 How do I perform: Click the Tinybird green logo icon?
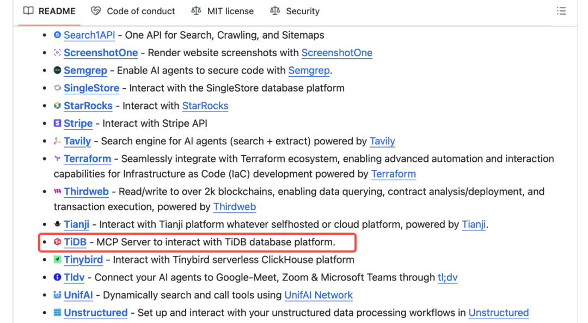pos(57,260)
